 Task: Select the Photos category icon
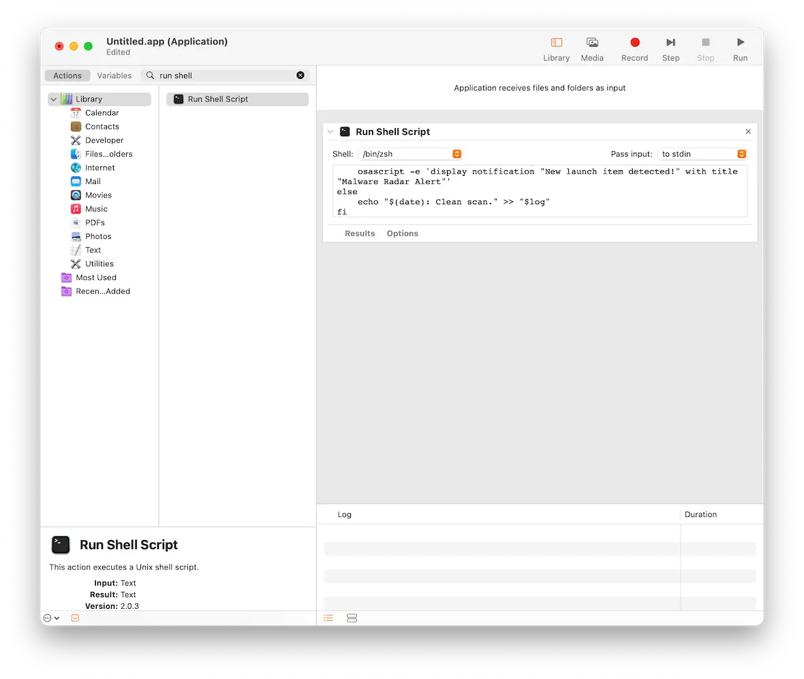(76, 237)
